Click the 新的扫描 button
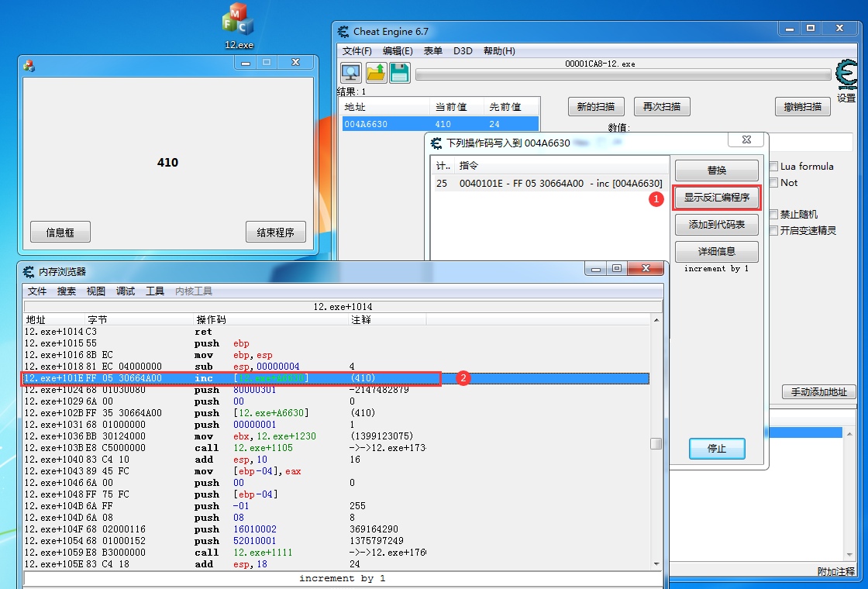868x589 pixels. [596, 106]
